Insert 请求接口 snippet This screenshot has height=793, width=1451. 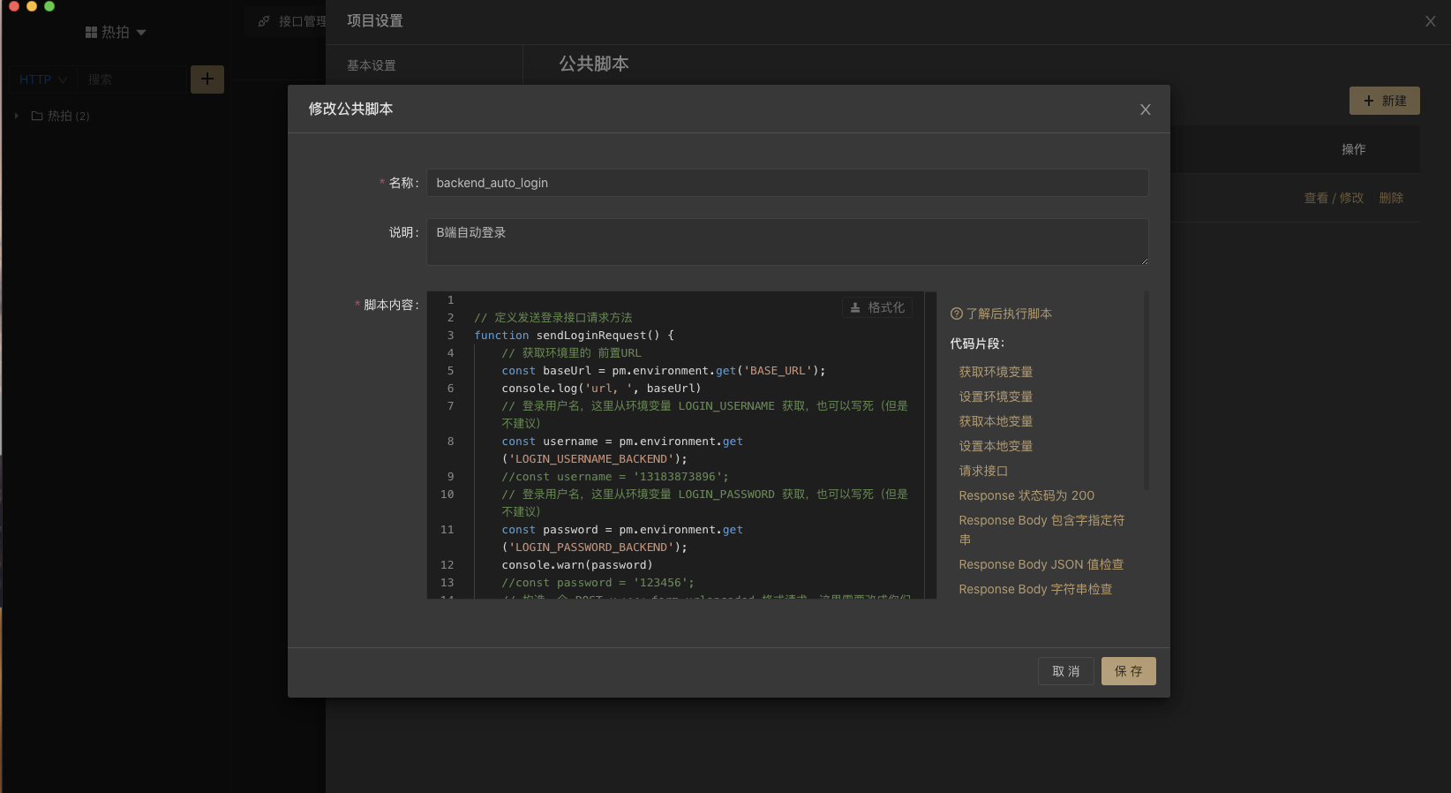tap(983, 471)
